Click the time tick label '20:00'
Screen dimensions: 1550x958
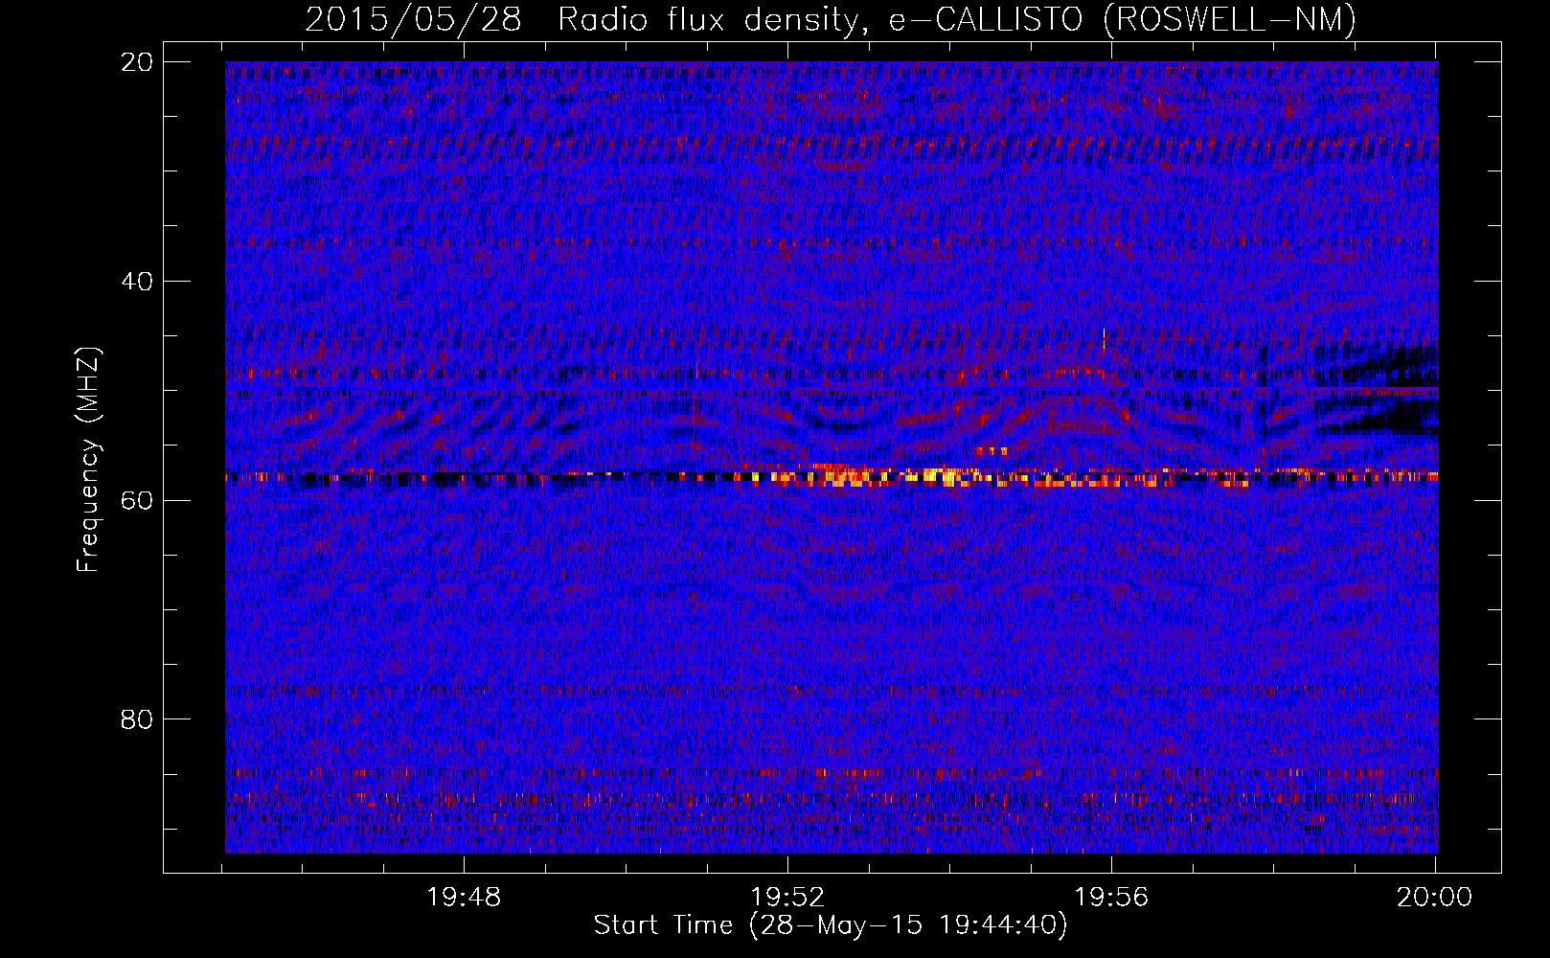coord(1434,897)
